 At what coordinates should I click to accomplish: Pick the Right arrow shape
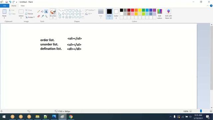tap(73, 14)
